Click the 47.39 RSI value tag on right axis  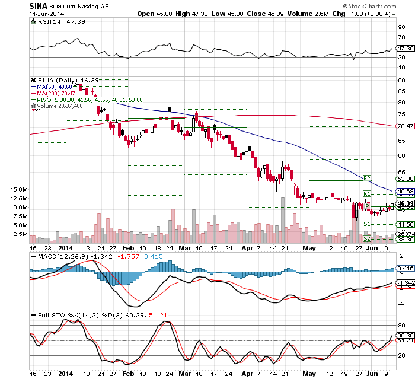pyautogui.click(x=405, y=48)
